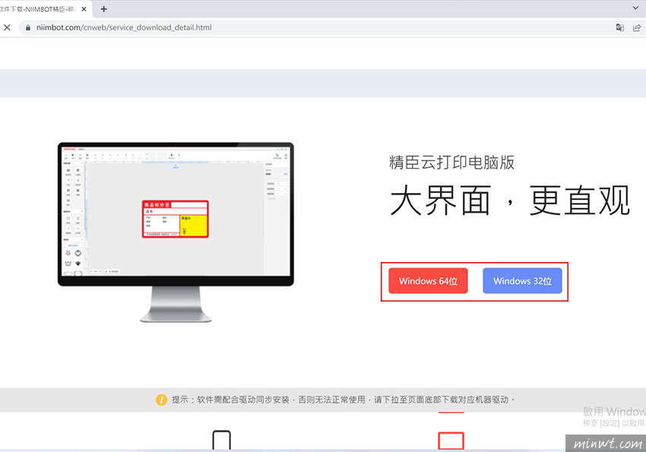The height and width of the screenshot is (452, 646).
Task: Click the phone outline icon
Action: point(222,440)
